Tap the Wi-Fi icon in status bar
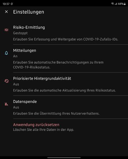Image resolution: width=128 pixels, height=159 pixels. (112, 4)
